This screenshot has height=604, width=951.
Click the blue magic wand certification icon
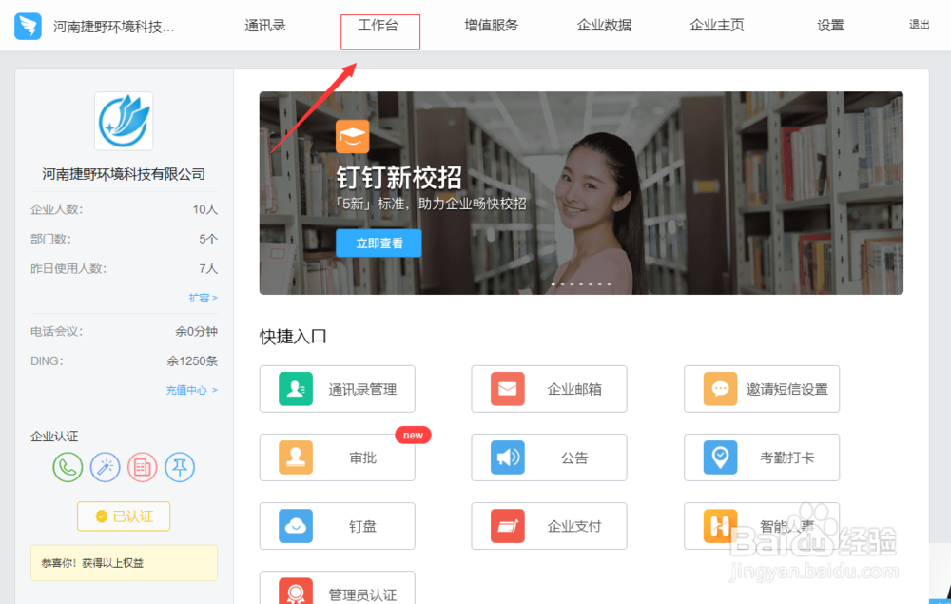[105, 468]
